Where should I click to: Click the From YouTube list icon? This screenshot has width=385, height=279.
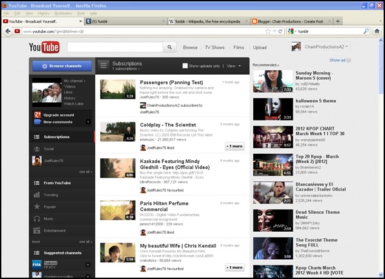pyautogui.click(x=36, y=183)
